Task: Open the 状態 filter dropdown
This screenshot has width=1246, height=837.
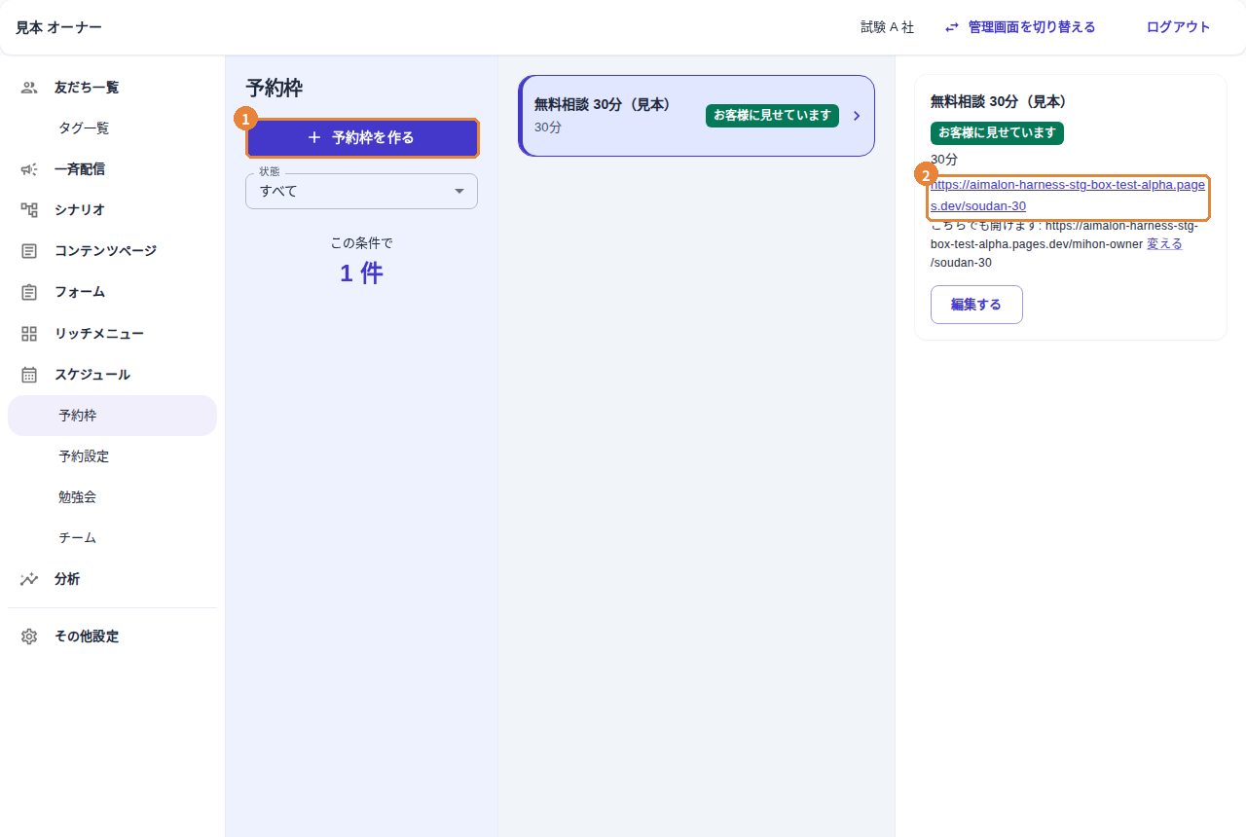Action: pos(361,191)
